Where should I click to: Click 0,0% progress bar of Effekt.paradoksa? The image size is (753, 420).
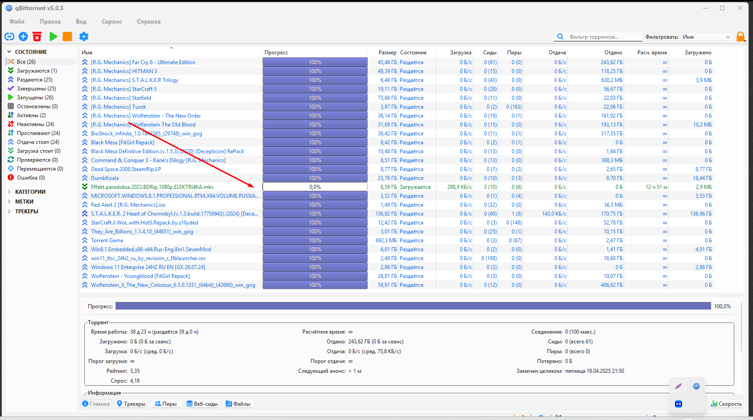(315, 187)
